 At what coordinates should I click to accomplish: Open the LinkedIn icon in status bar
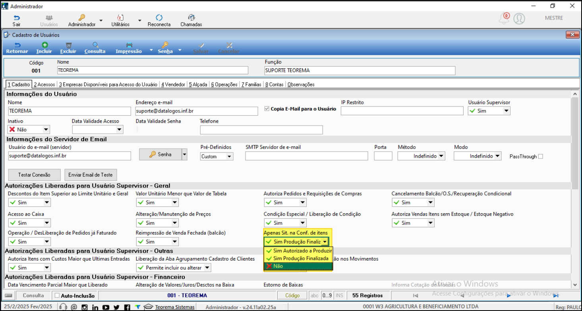pyautogui.click(x=95, y=307)
